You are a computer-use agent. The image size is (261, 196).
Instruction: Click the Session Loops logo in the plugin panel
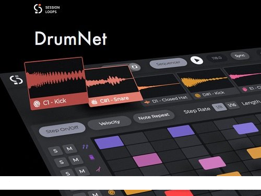coord(16,80)
